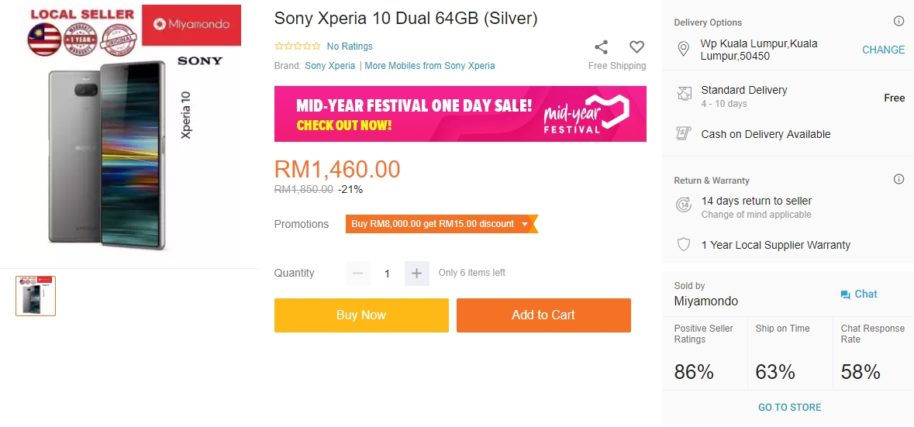
Task: Click Return & Warranty info icon
Action: click(x=898, y=180)
